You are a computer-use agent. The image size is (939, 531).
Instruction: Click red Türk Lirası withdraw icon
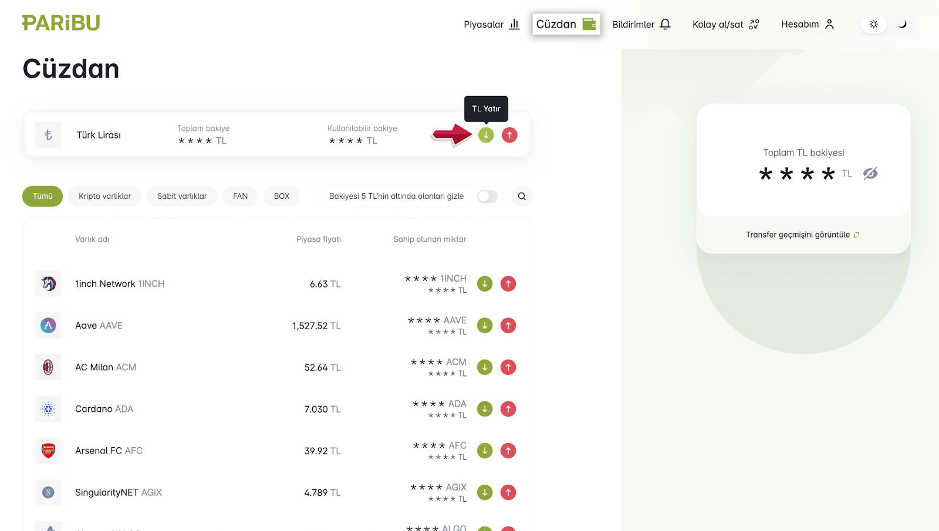(x=509, y=135)
